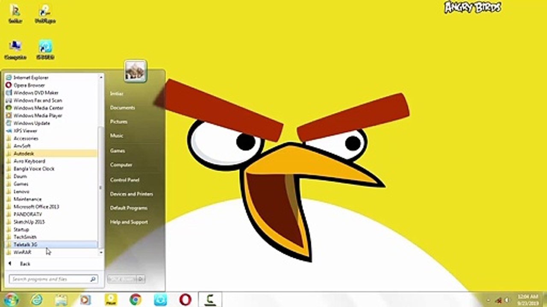Open Computer from the Start menu

(121, 165)
